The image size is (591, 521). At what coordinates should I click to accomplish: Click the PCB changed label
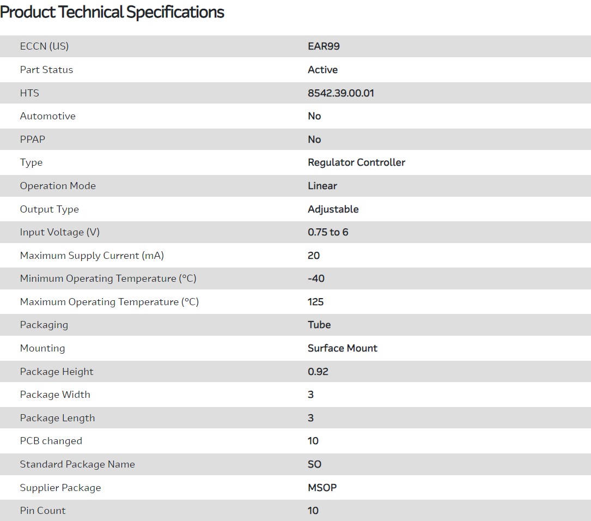coord(51,441)
